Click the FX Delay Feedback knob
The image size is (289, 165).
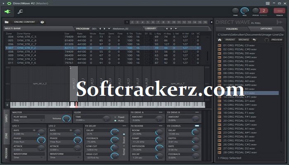coord(114,140)
